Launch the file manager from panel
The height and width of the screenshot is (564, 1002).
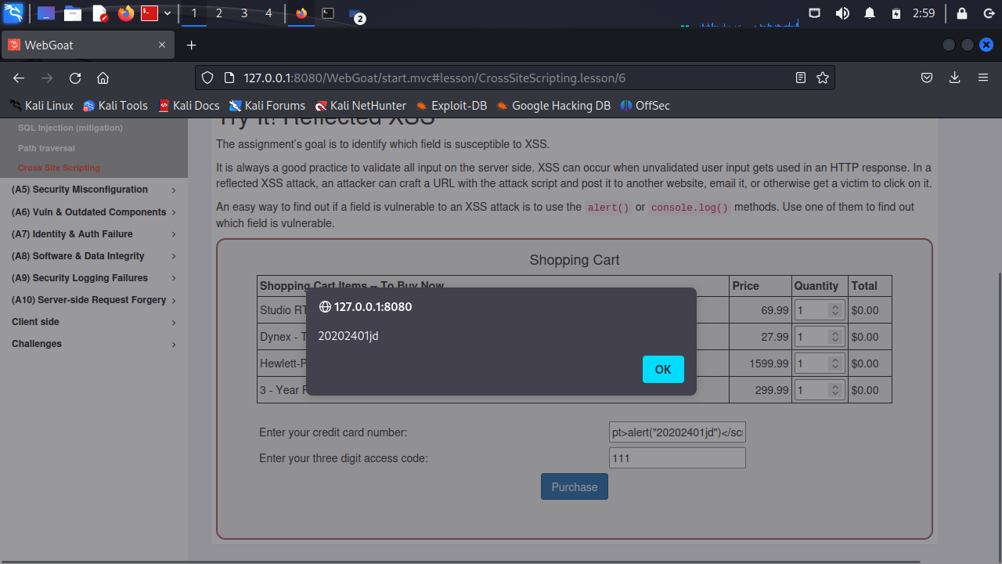(x=73, y=13)
